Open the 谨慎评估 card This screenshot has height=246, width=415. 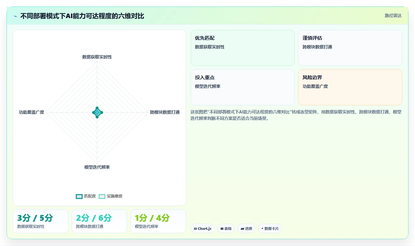(350, 48)
